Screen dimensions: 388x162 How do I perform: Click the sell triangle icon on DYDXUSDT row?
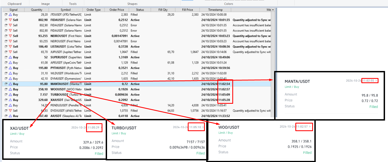point(10,111)
